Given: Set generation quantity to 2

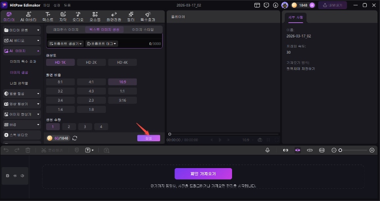Looking at the screenshot, I should 69,127.
